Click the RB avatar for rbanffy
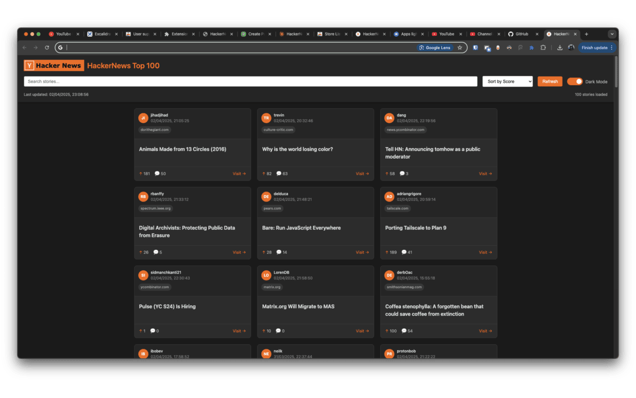 coord(143,197)
